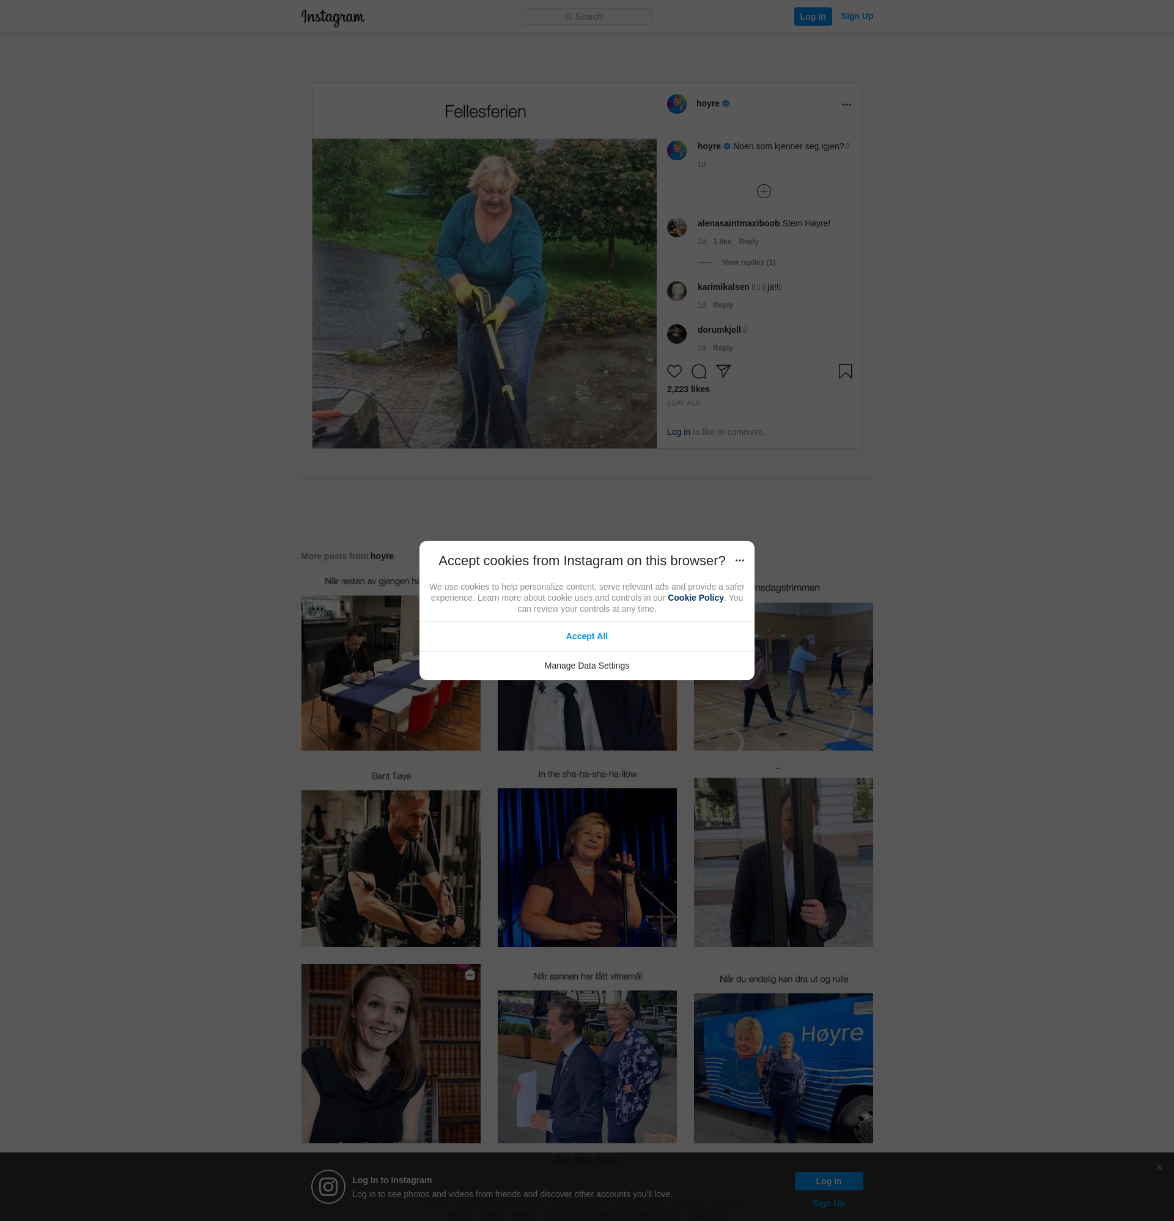Click Accept All cookies button
Viewport: 1174px width, 1221px height.
tap(586, 636)
